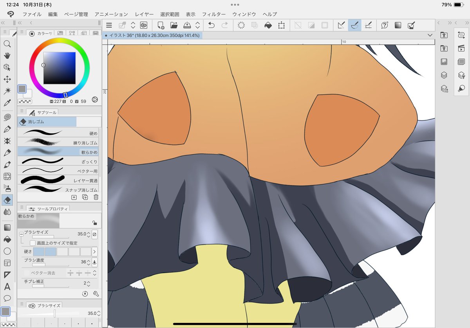Click the wrench sub tool detail icon
470x328 pixels.
(x=96, y=294)
